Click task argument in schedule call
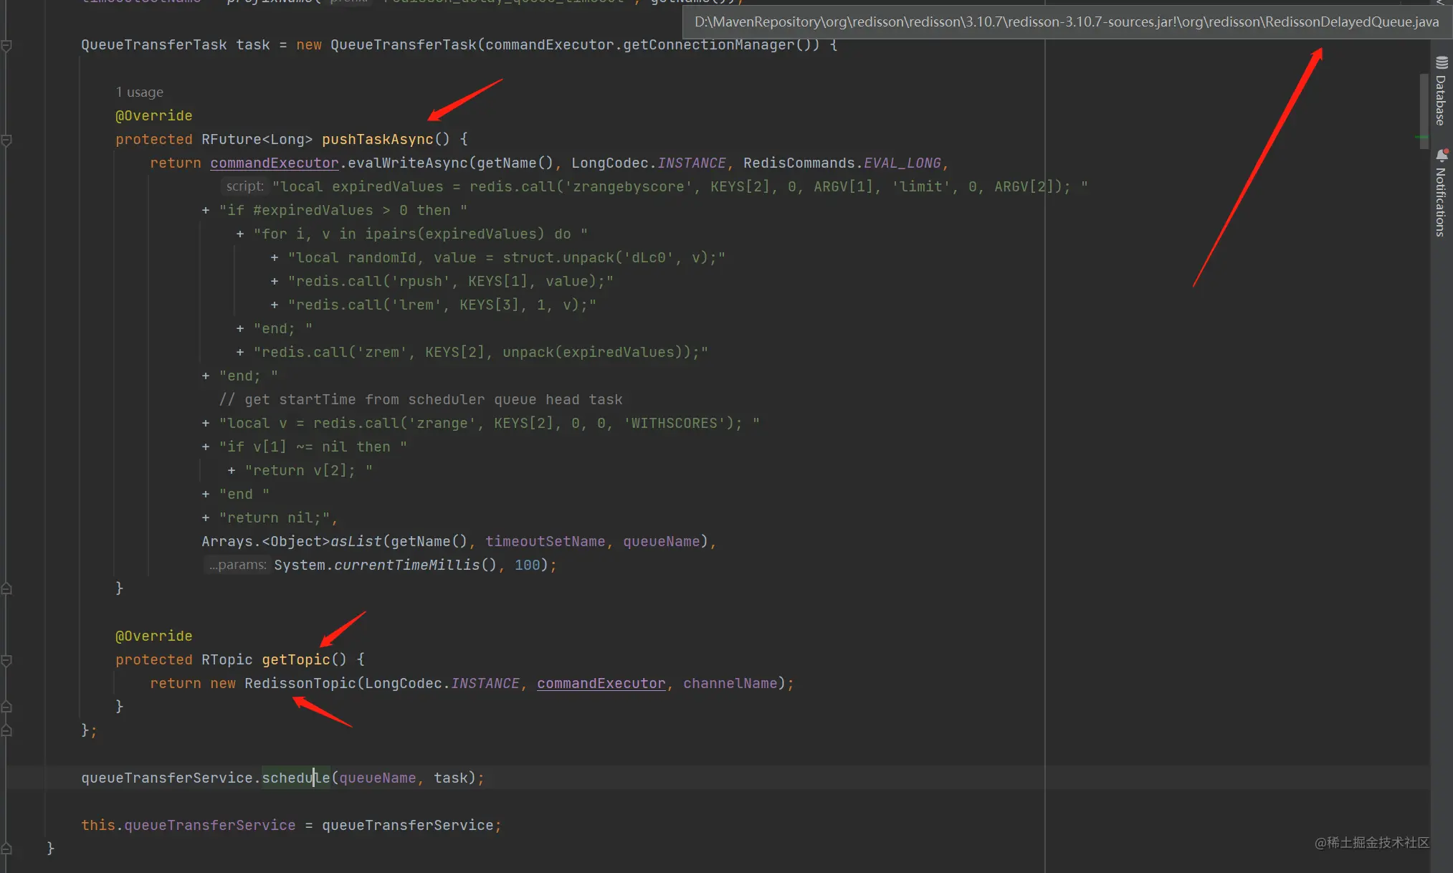The width and height of the screenshot is (1453, 873). click(x=450, y=778)
